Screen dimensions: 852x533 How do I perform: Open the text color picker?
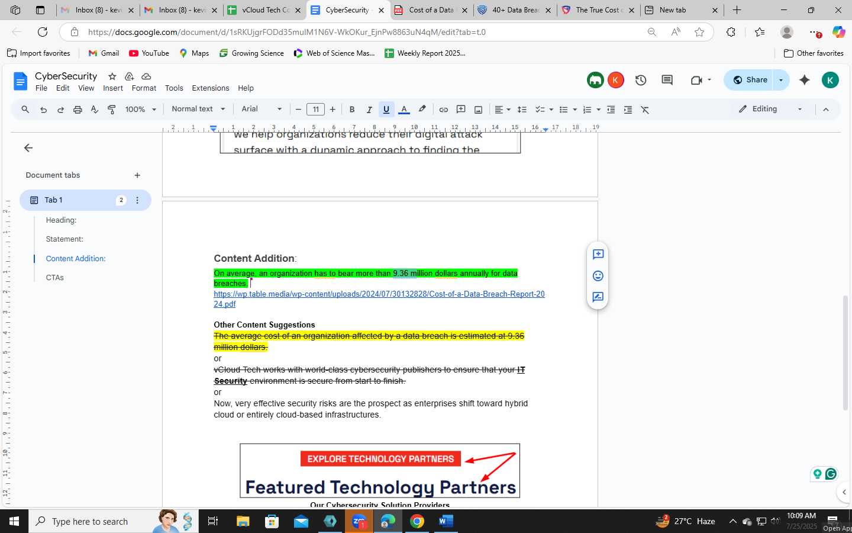(404, 110)
